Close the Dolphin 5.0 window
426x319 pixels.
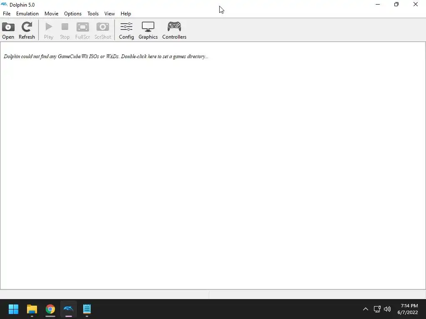coord(416,4)
